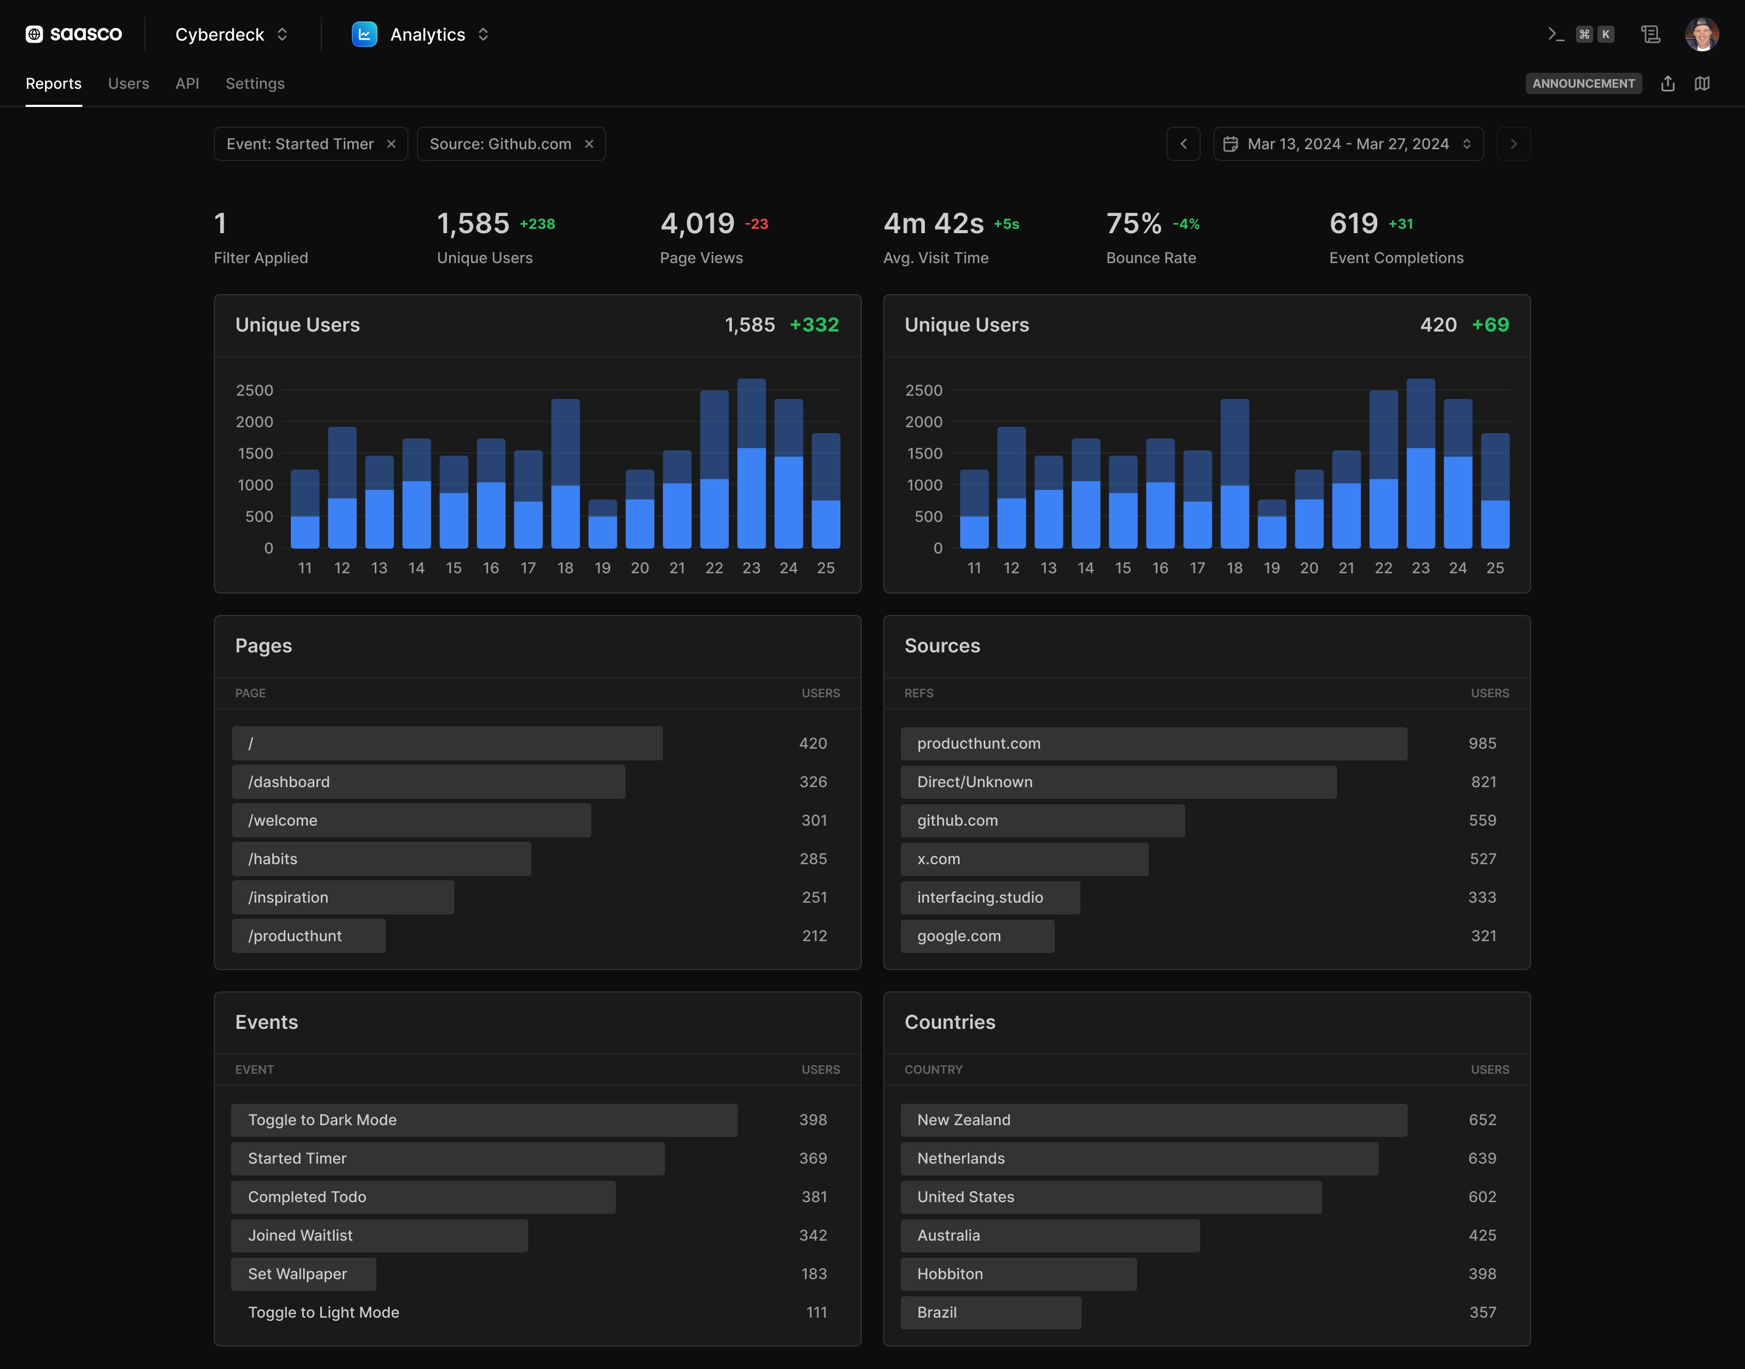This screenshot has width=1745, height=1369.
Task: Select the Page Views 4,019 stat
Action: coord(714,237)
